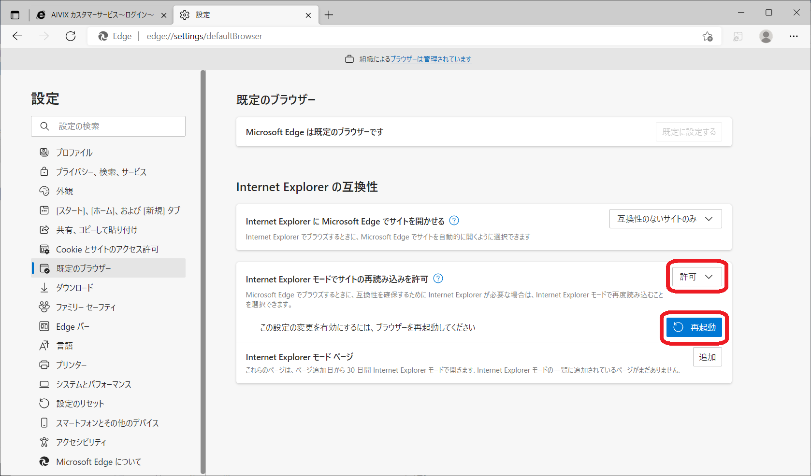811x476 pixels.
Task: Click the forward navigation arrow
Action: [x=44, y=36]
